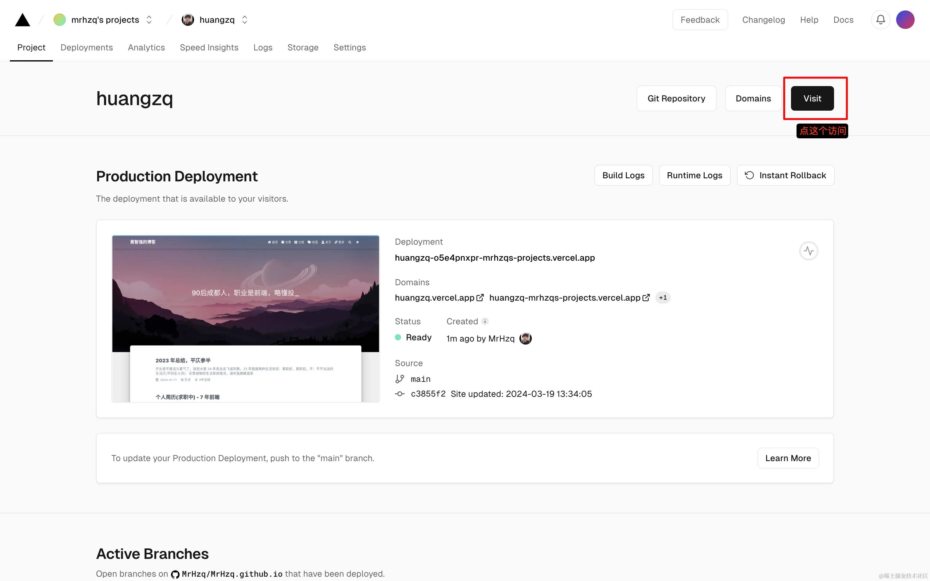Click the "Site updated: 2024-03-19 13:34:05" commit message
This screenshot has width=930, height=581.
tap(521, 394)
